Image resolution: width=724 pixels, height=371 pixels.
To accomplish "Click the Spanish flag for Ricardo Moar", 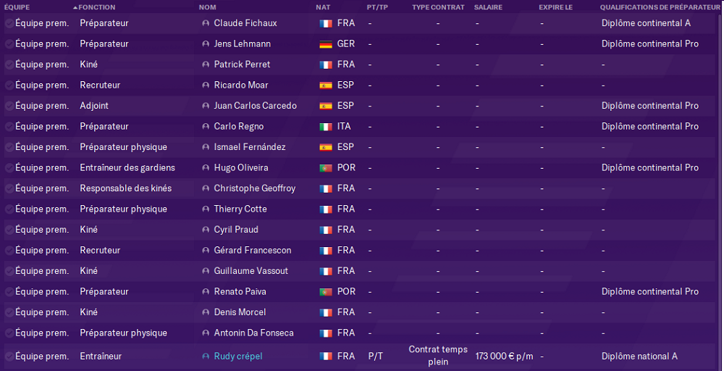I will (x=326, y=86).
